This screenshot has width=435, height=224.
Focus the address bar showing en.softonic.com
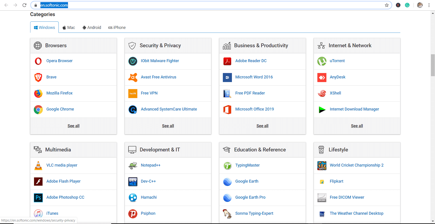point(211,5)
